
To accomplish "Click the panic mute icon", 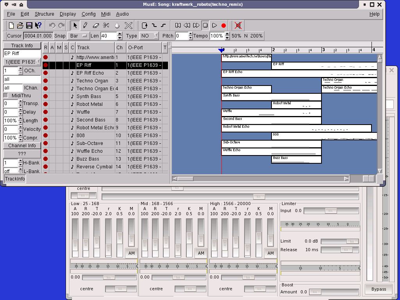I will pos(238,25).
